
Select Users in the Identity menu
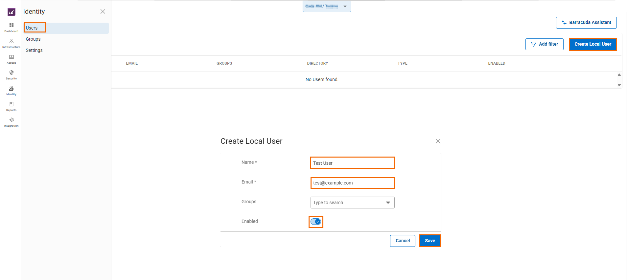tap(32, 28)
